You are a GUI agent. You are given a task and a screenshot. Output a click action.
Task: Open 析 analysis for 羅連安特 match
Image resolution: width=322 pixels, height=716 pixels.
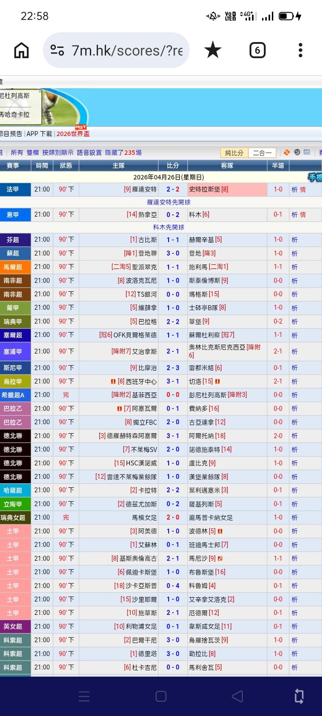click(x=294, y=190)
